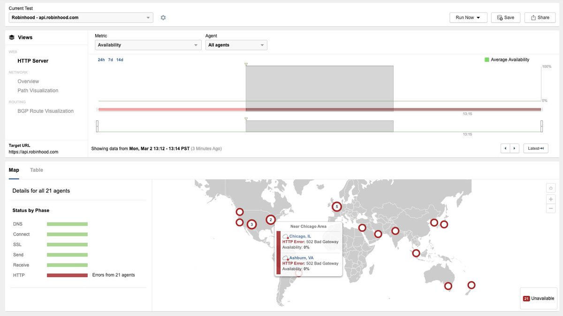Click the Views layers icon
Image resolution: width=563 pixels, height=316 pixels.
(12, 37)
